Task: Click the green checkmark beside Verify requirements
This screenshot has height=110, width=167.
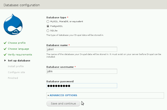Action: tap(5, 55)
